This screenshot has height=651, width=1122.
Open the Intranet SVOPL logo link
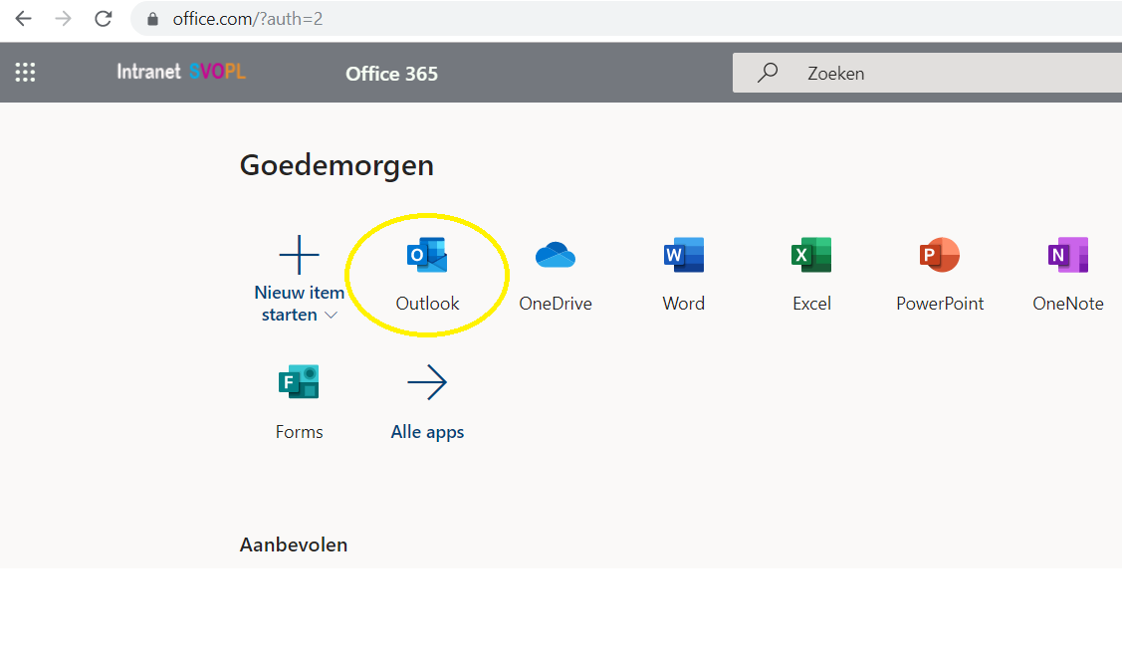click(x=181, y=72)
